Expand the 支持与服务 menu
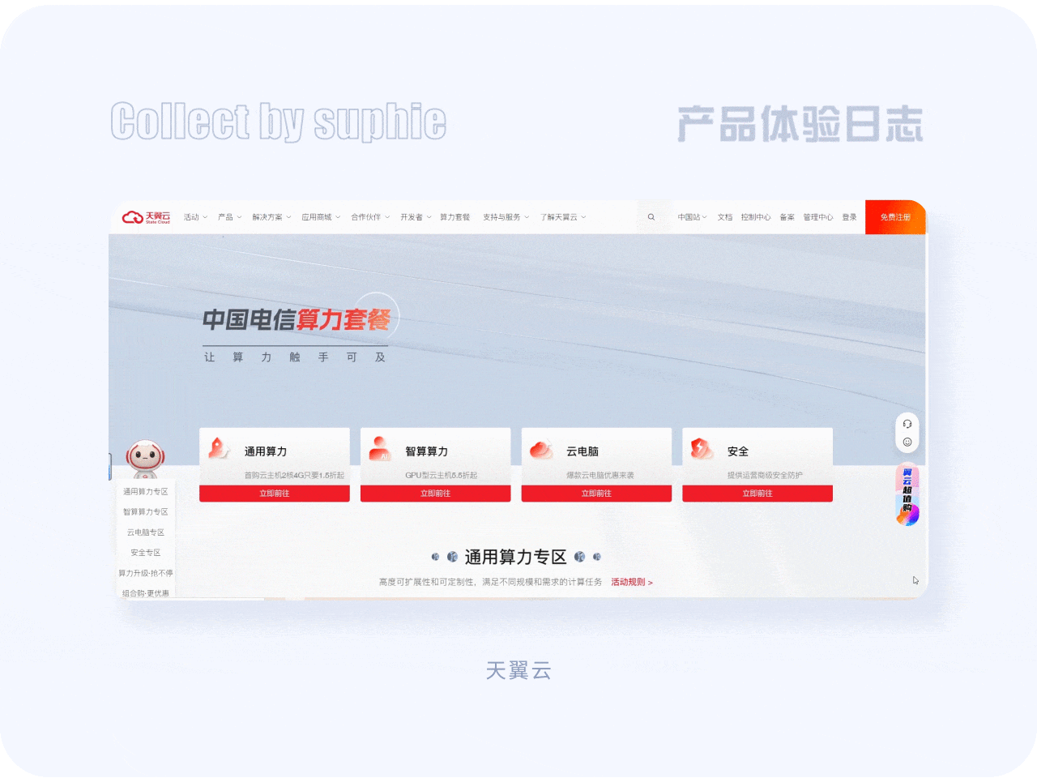1037x778 pixels. click(506, 217)
